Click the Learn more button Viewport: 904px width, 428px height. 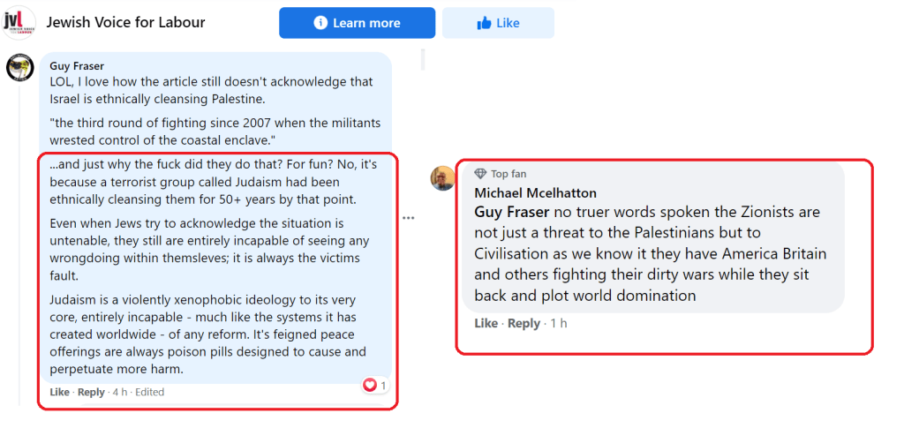click(x=357, y=23)
